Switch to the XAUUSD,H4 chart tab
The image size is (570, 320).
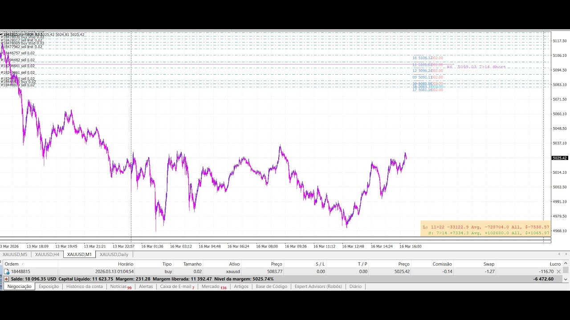pos(47,255)
